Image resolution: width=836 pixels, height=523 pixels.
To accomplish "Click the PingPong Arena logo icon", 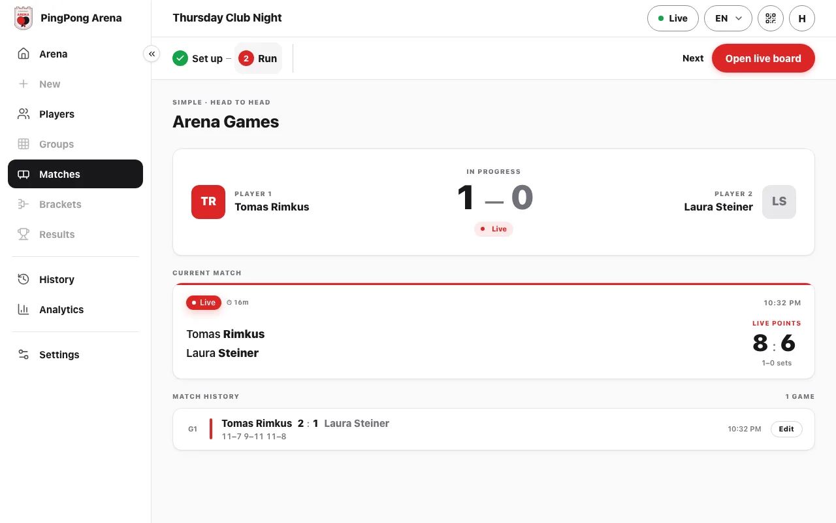I will point(24,18).
